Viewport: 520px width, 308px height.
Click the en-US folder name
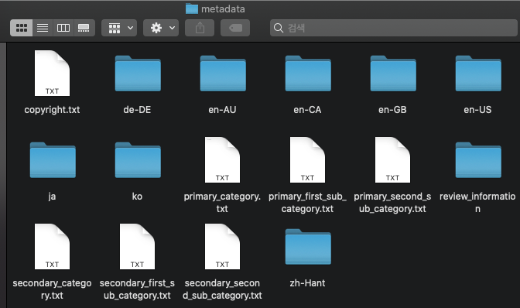point(477,110)
